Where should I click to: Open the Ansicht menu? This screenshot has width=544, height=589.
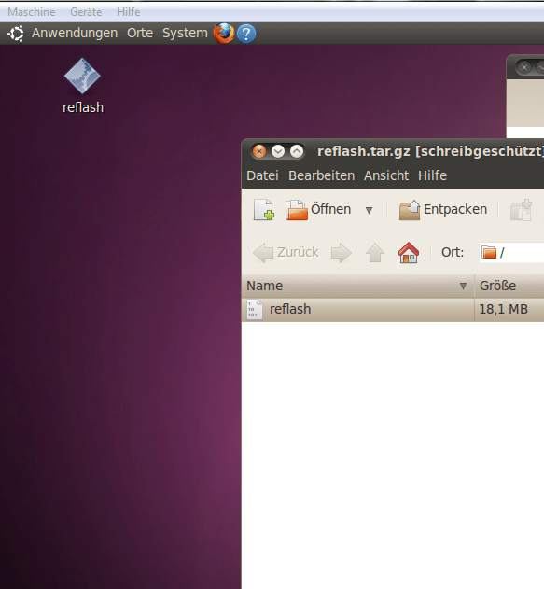(x=386, y=175)
